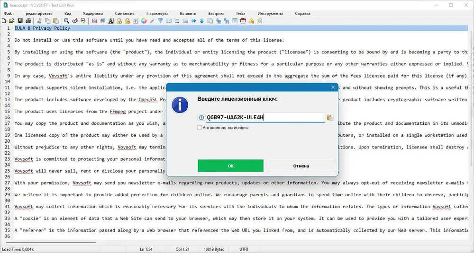Click the UTF8 encoding in status bar
This screenshot has width=474, height=253.
point(244,249)
